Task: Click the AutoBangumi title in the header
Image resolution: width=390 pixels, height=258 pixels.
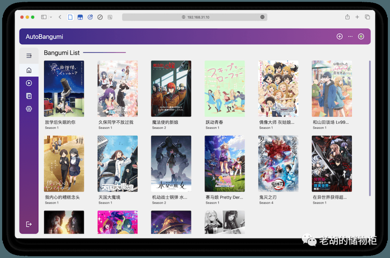Action: (x=44, y=36)
